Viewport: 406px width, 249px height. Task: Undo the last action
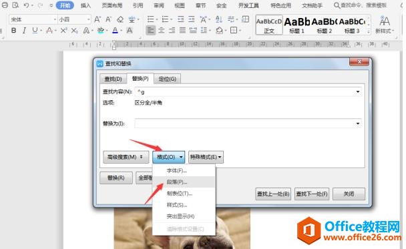[27, 5]
